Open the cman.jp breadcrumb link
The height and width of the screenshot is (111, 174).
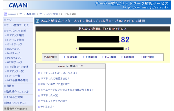pos(12,14)
